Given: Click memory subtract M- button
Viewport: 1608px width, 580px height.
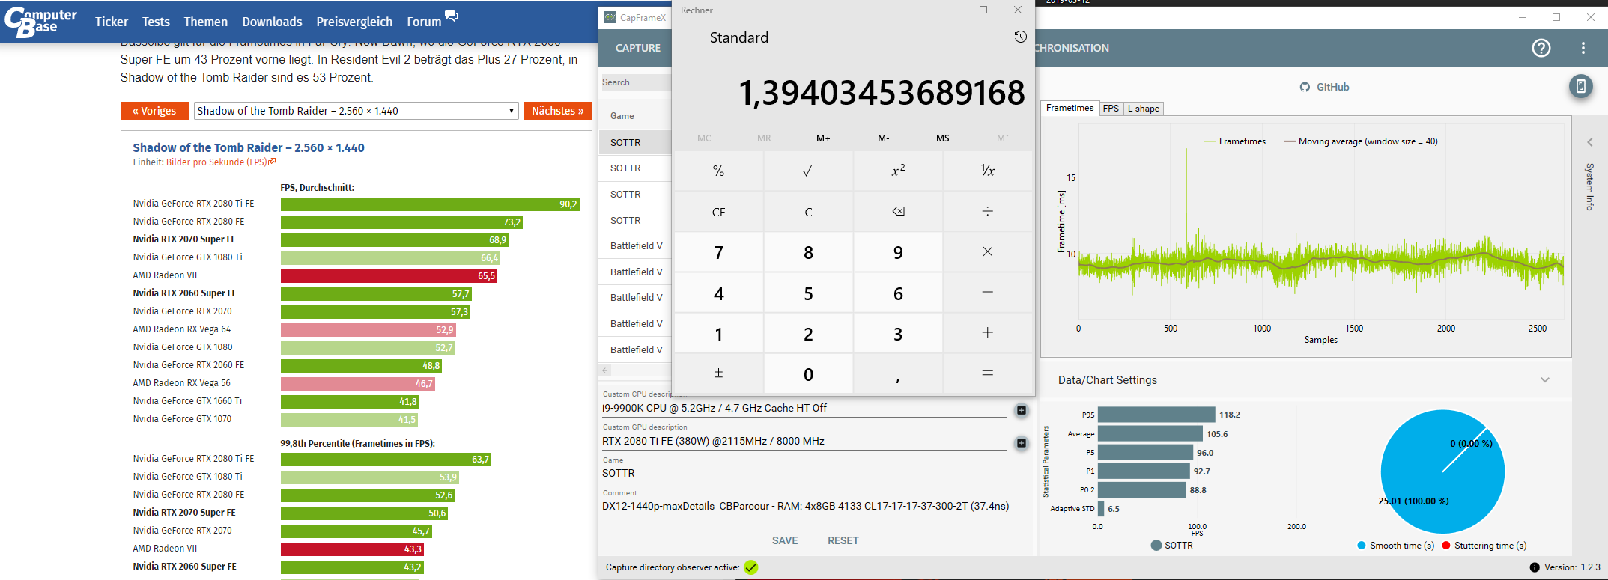Looking at the screenshot, I should (883, 138).
